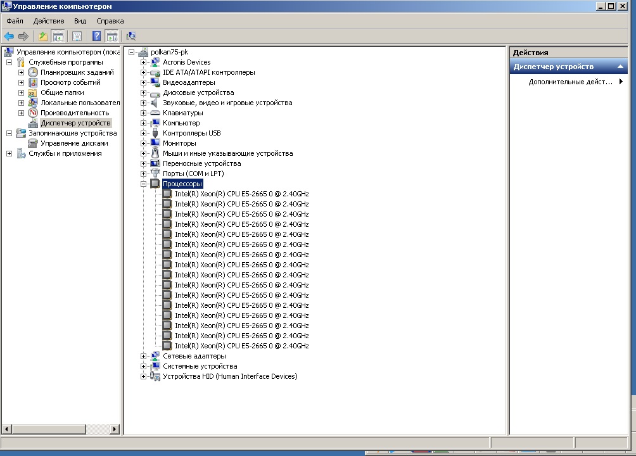Screen dimensions: 636x456
Task: Click the Просмотр событий icon
Action: click(33, 82)
